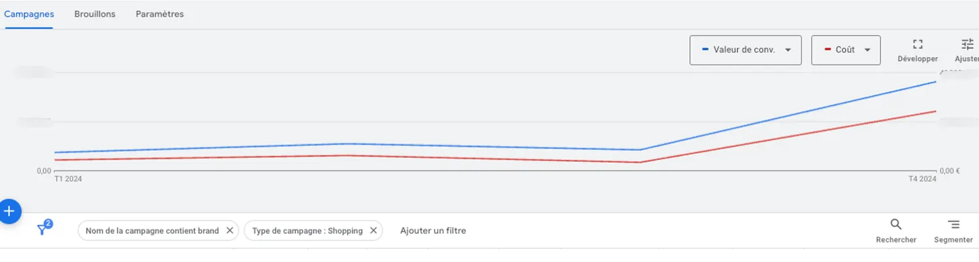Open the Ajuster chart settings icon

tap(967, 44)
